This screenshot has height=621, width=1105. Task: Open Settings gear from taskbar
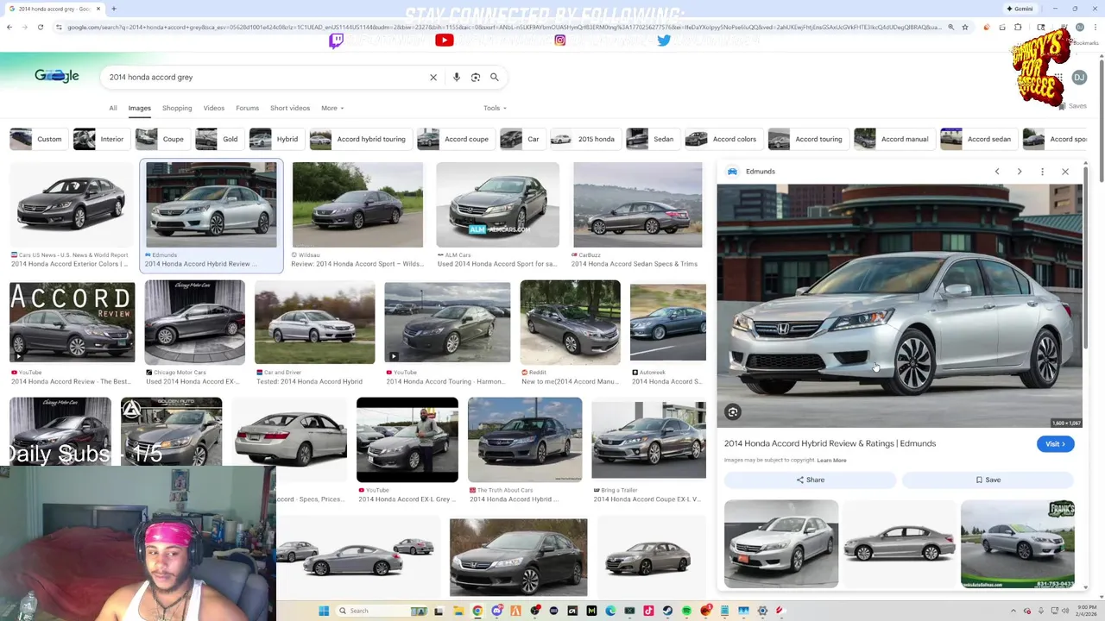click(x=762, y=611)
